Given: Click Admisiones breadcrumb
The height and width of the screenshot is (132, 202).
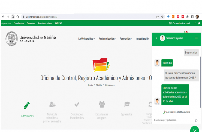Looking at the screenshot, I should [110, 85].
